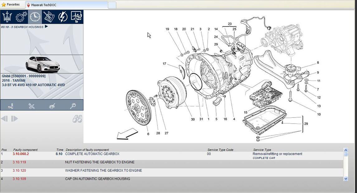Viewport: 357px width, 193px height.
Task: Click the Ghibli car thumbnail image
Action: coord(42,64)
